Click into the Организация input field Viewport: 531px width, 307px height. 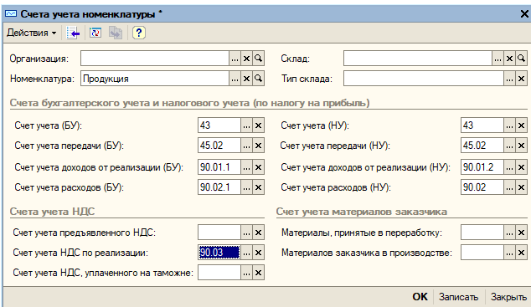pyautogui.click(x=155, y=59)
